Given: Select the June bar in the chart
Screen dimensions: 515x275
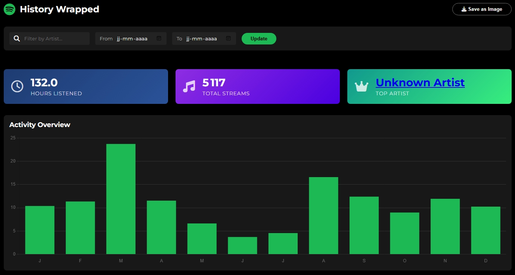Looking at the screenshot, I should point(242,245).
